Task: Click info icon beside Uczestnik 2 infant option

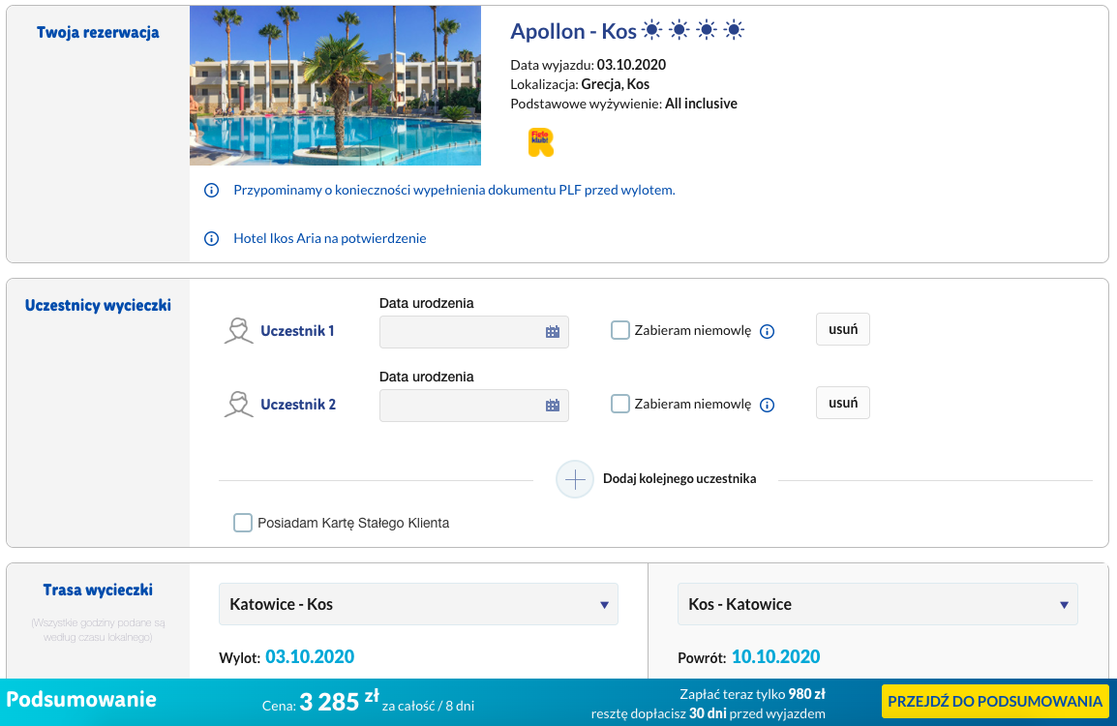Action: tap(767, 405)
